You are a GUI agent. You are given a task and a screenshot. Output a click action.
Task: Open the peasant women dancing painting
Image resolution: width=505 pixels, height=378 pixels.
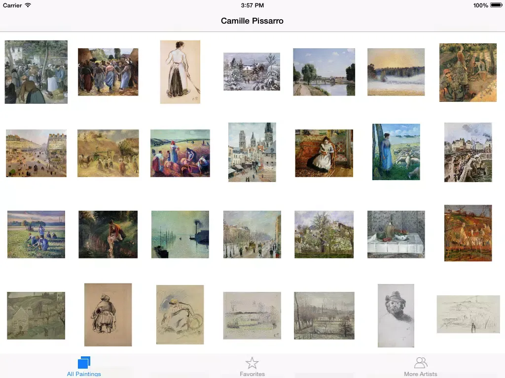coord(108,72)
